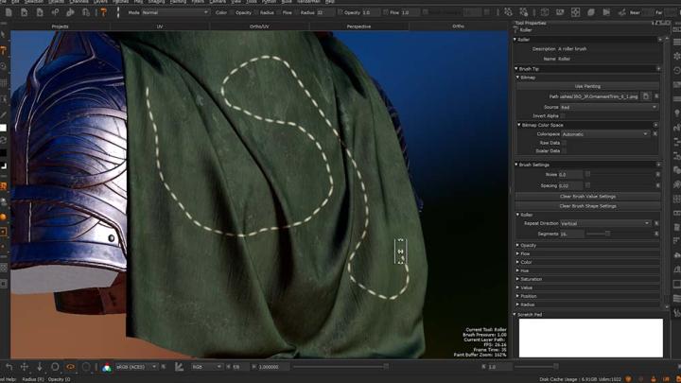Viewport: 681px width, 383px height.
Task: Click the color manager icon beside sRGB (ACES)
Action: pyautogui.click(x=106, y=367)
